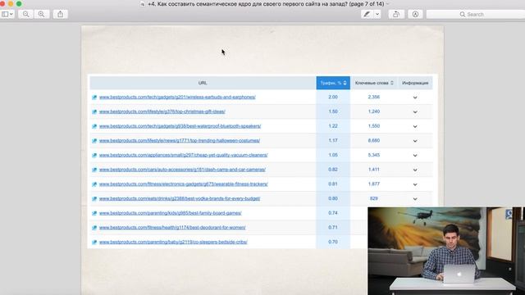
Task: Click keywords value 1,550
Action: tap(374, 126)
